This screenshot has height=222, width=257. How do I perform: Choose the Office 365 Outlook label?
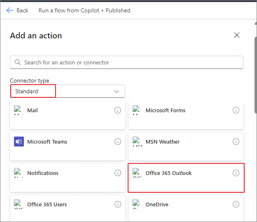click(x=168, y=173)
